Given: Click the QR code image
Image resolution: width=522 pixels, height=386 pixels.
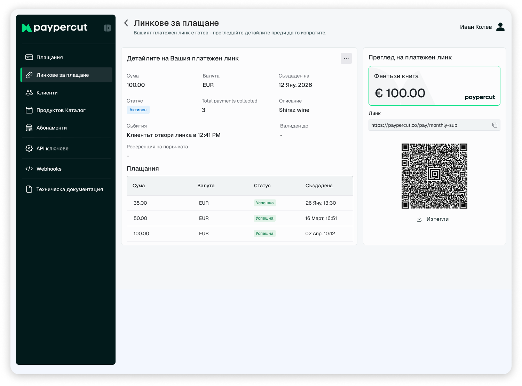Looking at the screenshot, I should pos(434,176).
